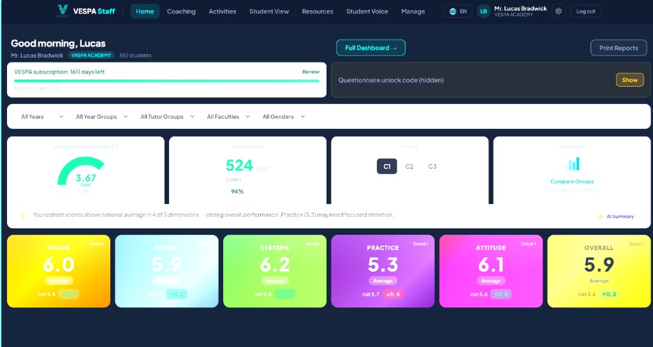Open the All Tutor Groups dropdown

coord(167,117)
